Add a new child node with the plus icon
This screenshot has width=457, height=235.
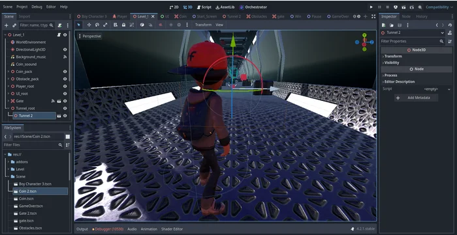coord(6,25)
